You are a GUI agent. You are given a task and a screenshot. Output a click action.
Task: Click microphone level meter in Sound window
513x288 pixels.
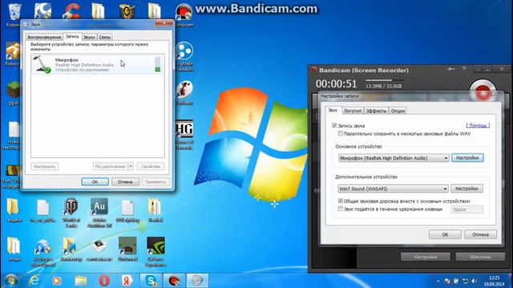158,64
